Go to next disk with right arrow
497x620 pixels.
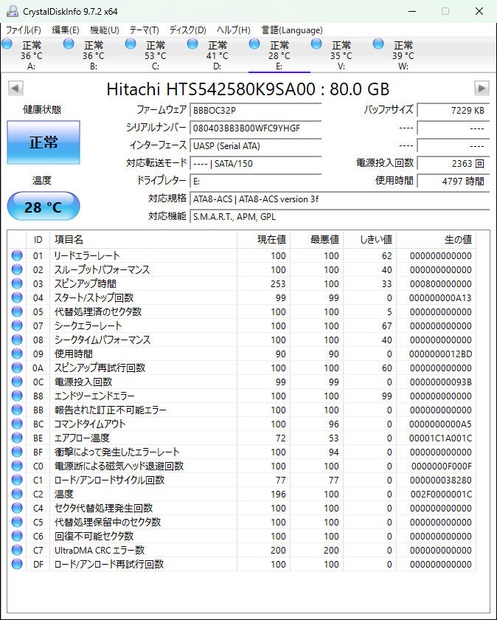482,88
